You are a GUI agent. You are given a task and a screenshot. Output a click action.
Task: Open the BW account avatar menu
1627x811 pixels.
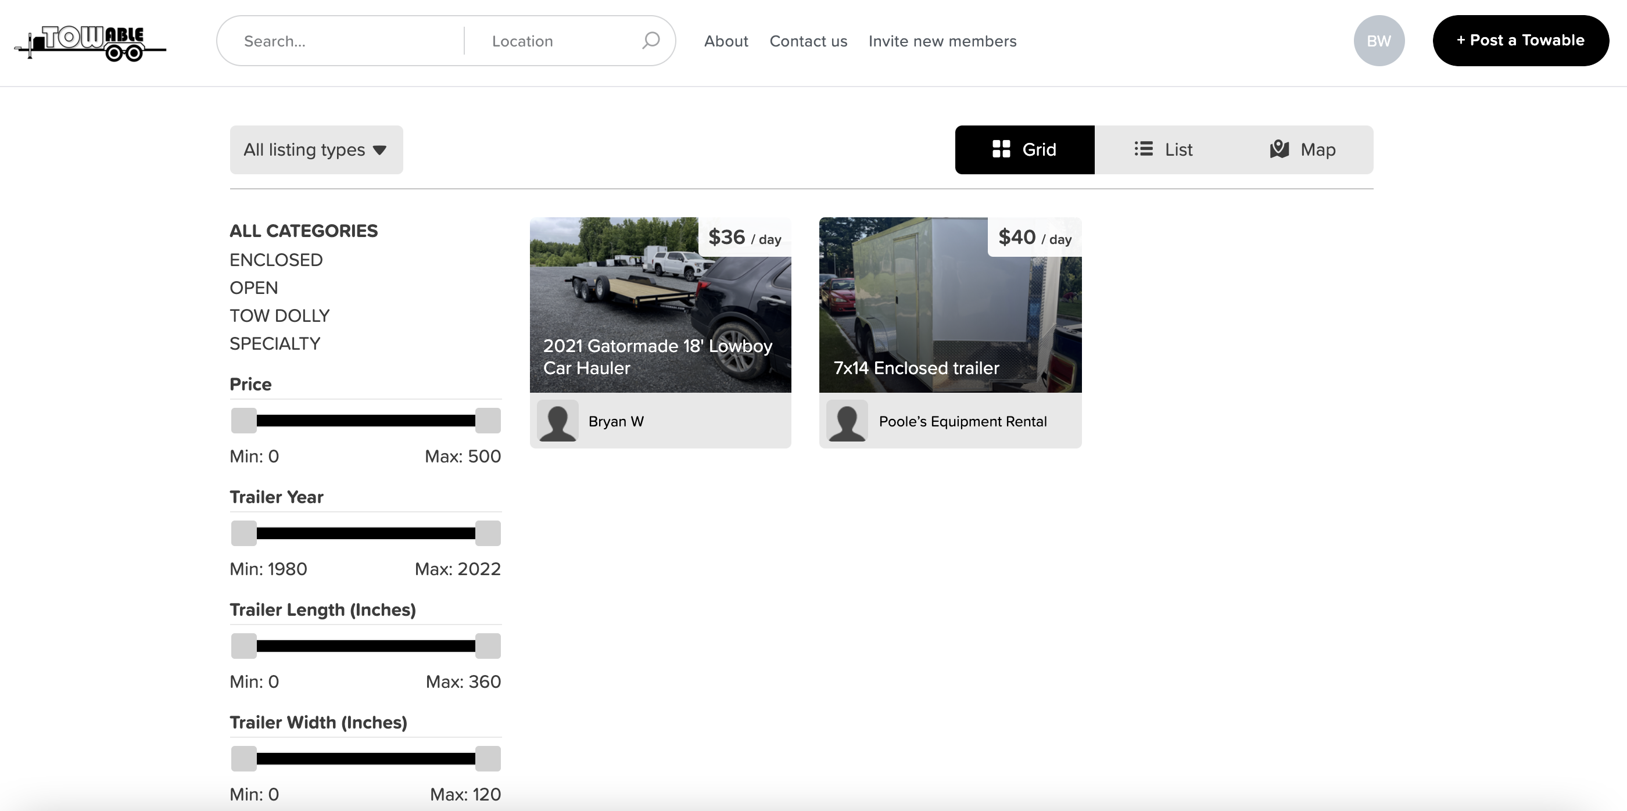coord(1379,41)
